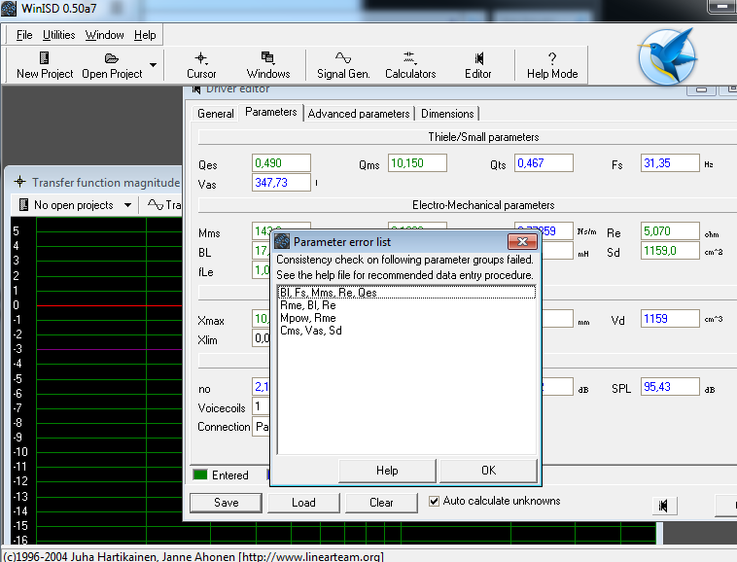Click the Qms input field
The width and height of the screenshot is (737, 562).
(x=417, y=163)
